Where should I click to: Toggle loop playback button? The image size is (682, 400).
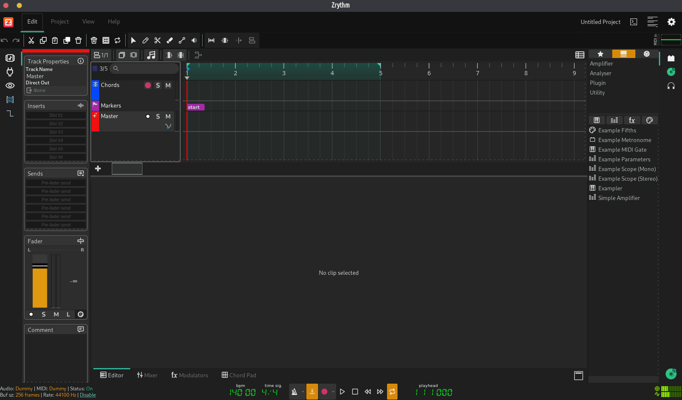[392, 392]
